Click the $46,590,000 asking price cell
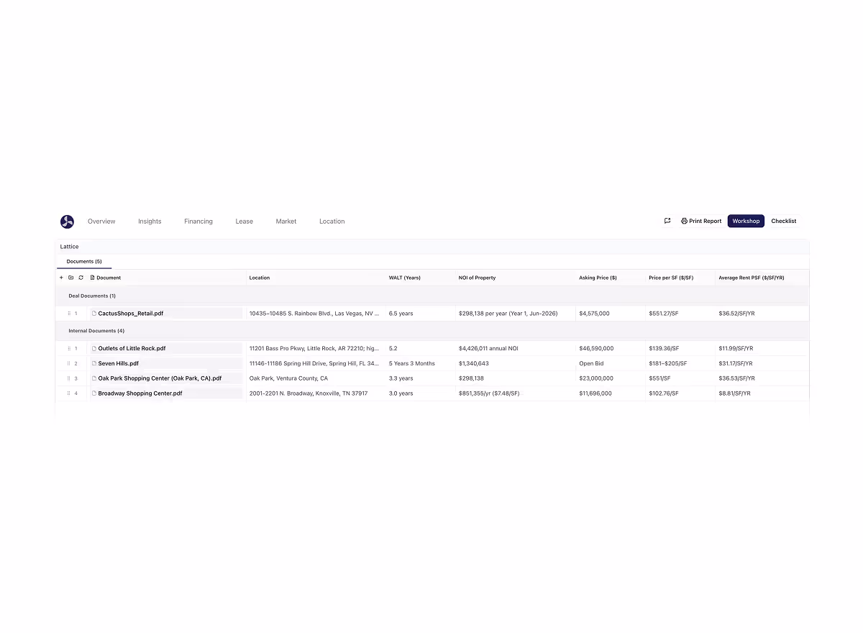 click(x=611, y=348)
